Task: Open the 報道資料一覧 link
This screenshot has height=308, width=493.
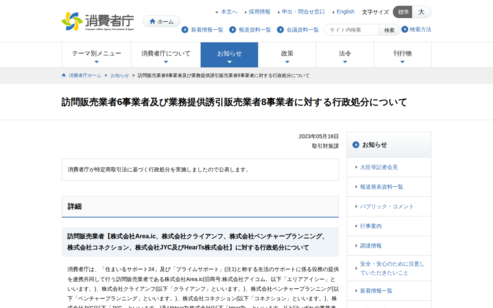Action: [255, 30]
